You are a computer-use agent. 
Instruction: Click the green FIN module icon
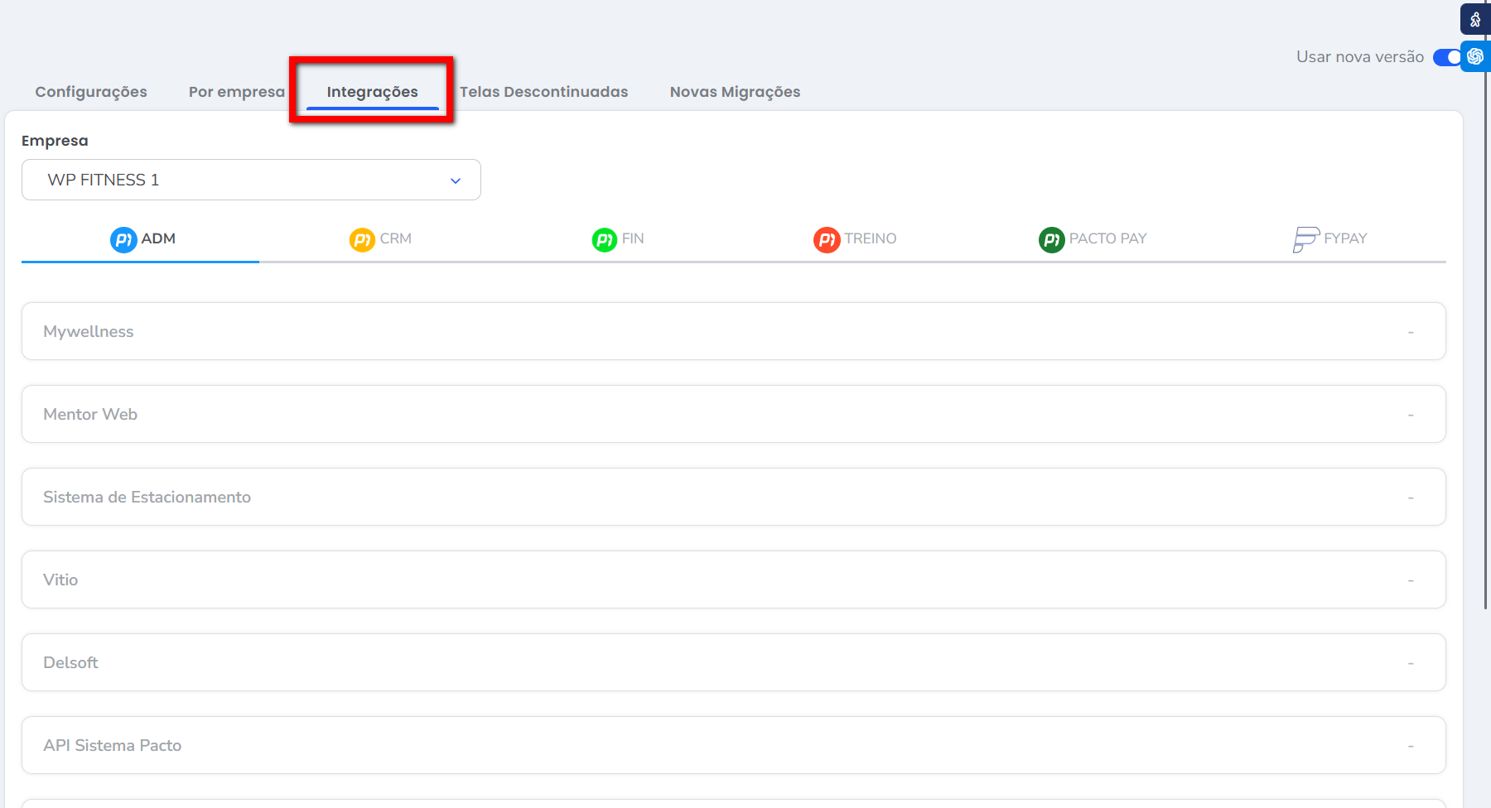pos(605,240)
